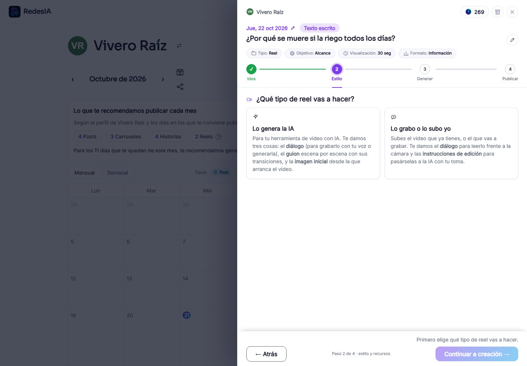Screen dimensions: 527x366
Task: Open the 269 credits badge
Action: (475, 12)
